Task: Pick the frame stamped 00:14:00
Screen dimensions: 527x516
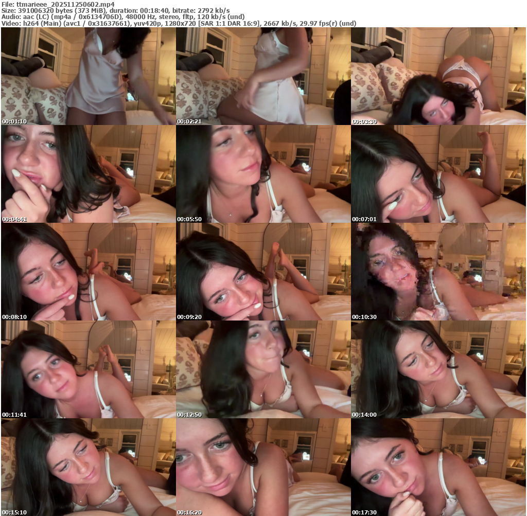Action: pos(438,369)
